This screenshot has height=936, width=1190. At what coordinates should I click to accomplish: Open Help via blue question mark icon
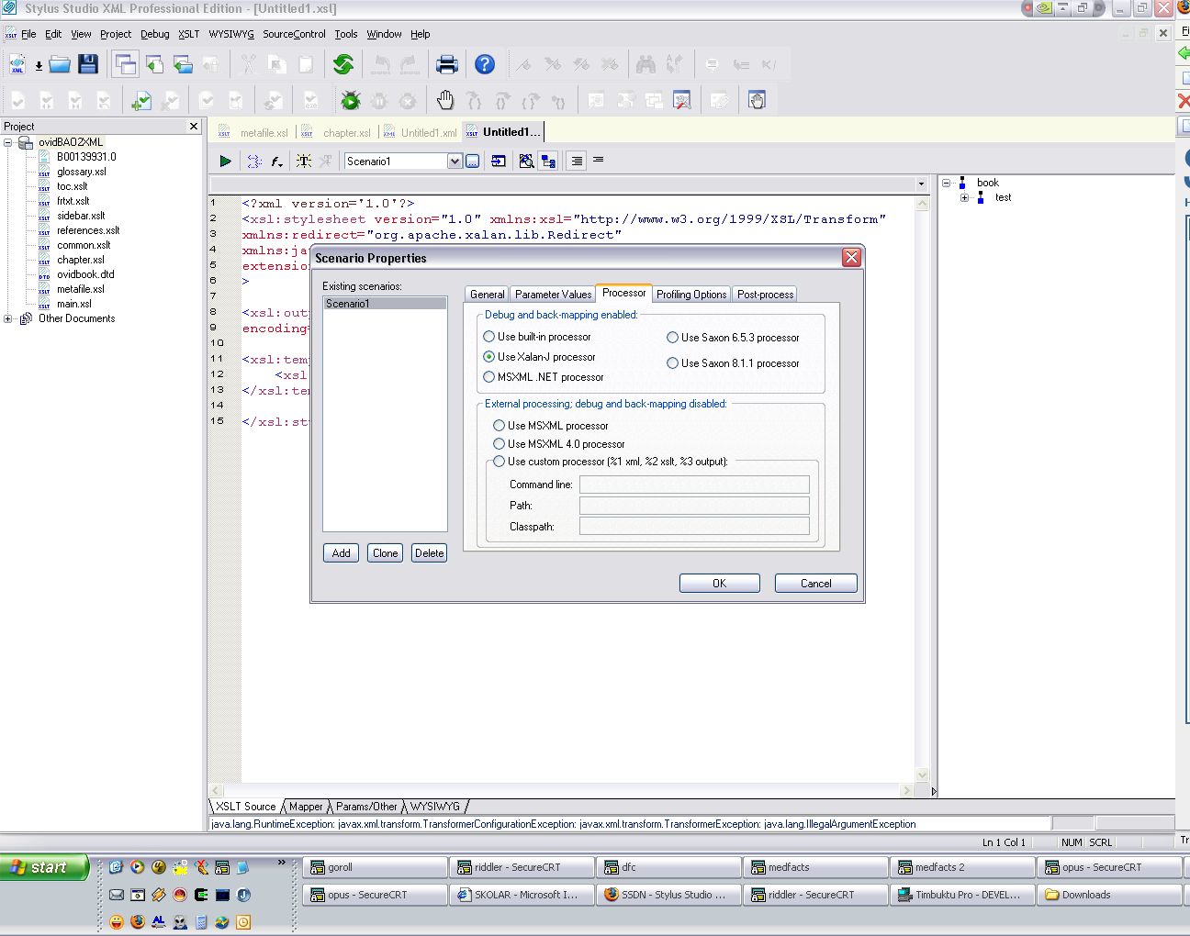[485, 64]
